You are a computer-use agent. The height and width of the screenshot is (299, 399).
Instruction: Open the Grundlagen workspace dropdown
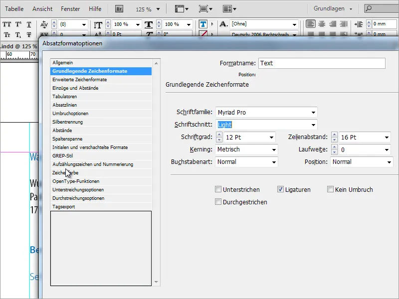point(333,8)
